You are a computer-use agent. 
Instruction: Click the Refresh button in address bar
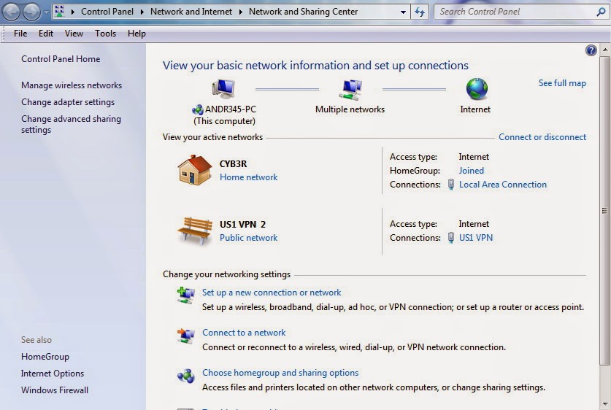pos(420,12)
